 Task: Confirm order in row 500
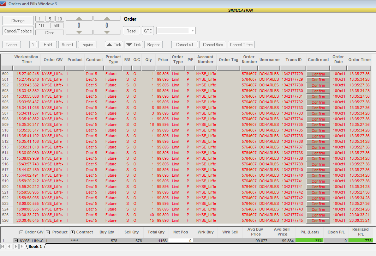tap(318, 74)
